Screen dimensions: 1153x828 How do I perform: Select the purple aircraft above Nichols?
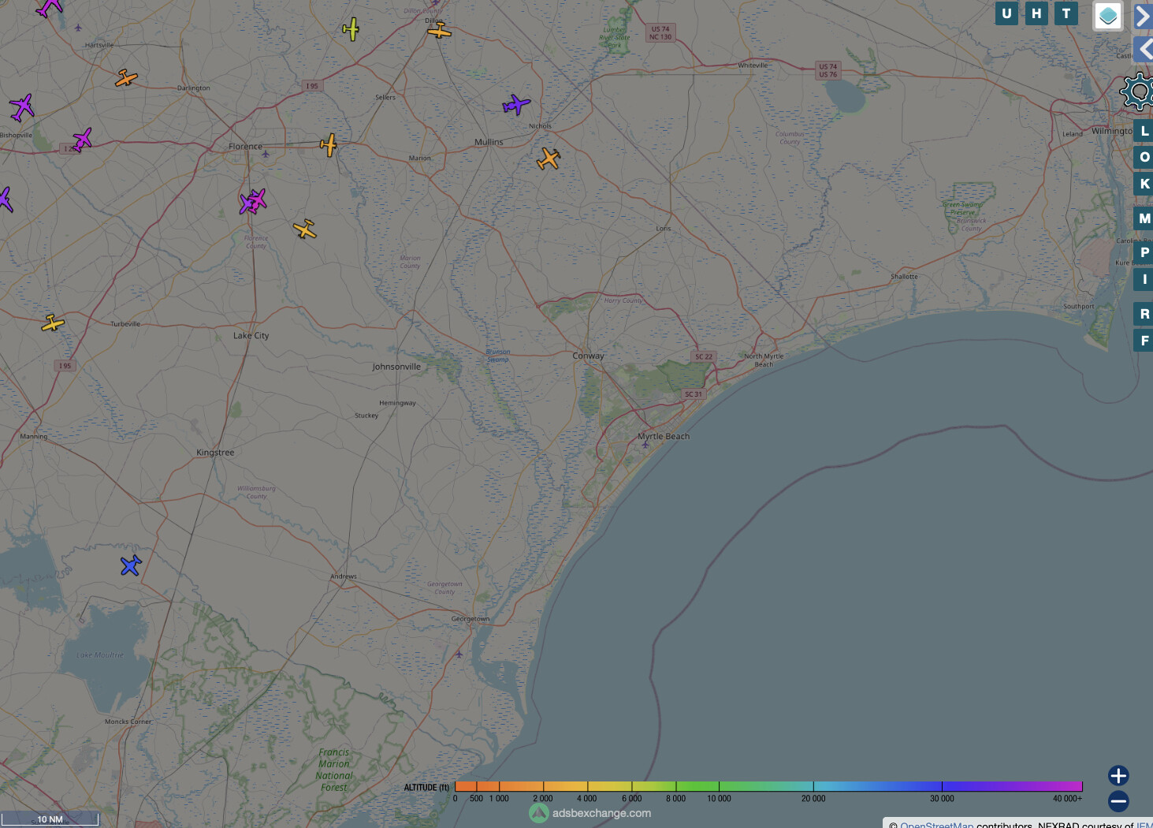click(x=516, y=104)
